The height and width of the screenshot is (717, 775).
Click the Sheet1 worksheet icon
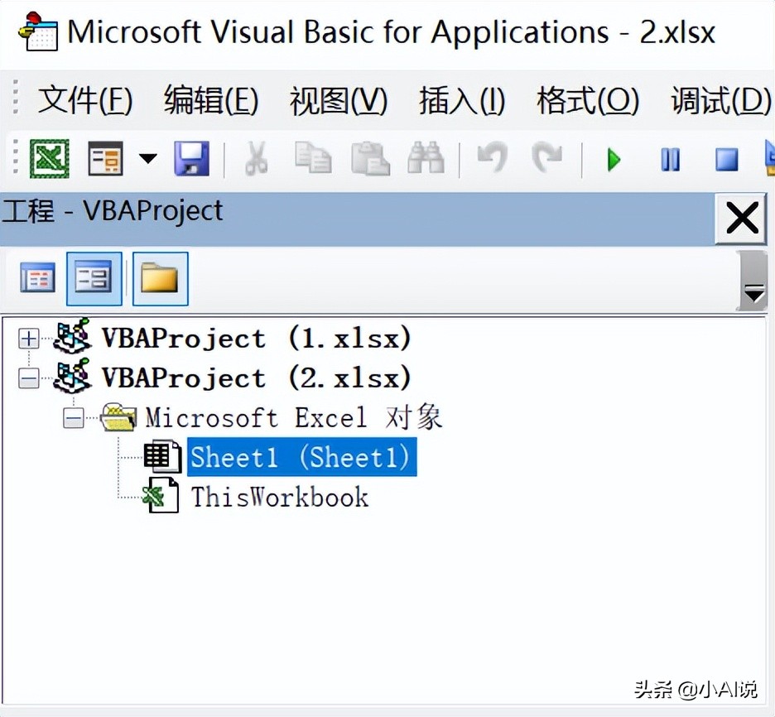(x=162, y=455)
